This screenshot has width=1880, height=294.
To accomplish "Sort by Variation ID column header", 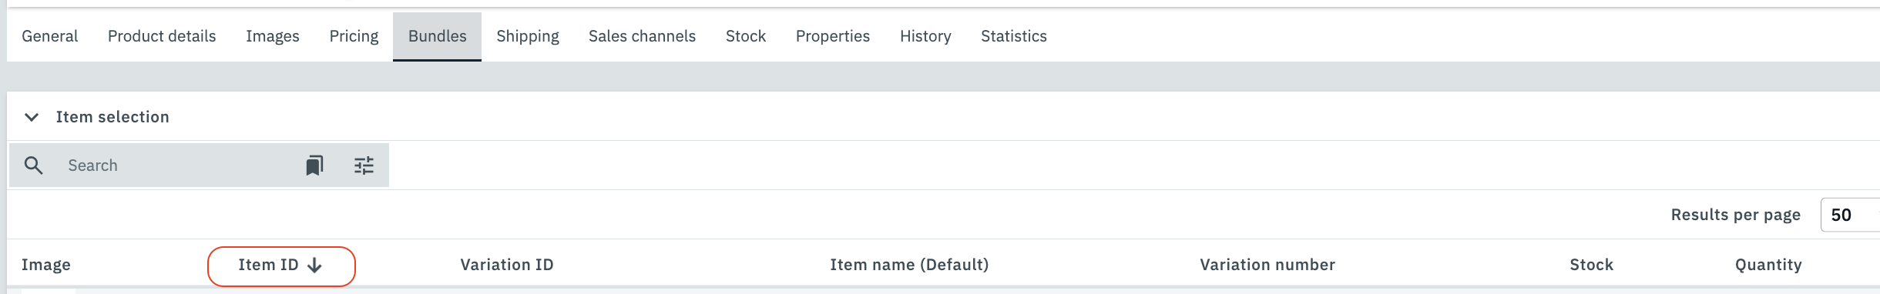I will 507,265.
